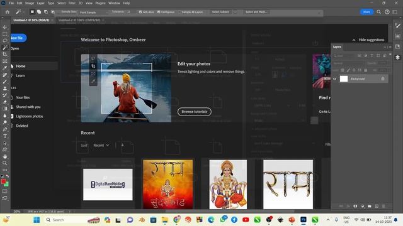Screen dimensions: 403x226
Task: Select the Hand tool
Action: [x=4, y=156]
